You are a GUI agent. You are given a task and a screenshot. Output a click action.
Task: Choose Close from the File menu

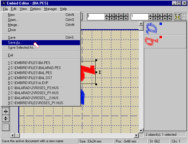41,30
